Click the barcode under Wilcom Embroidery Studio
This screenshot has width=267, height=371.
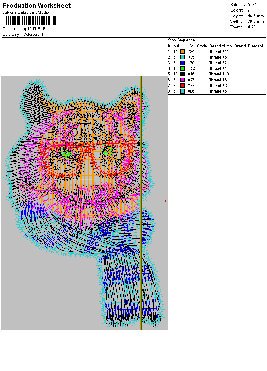[x=30, y=20]
